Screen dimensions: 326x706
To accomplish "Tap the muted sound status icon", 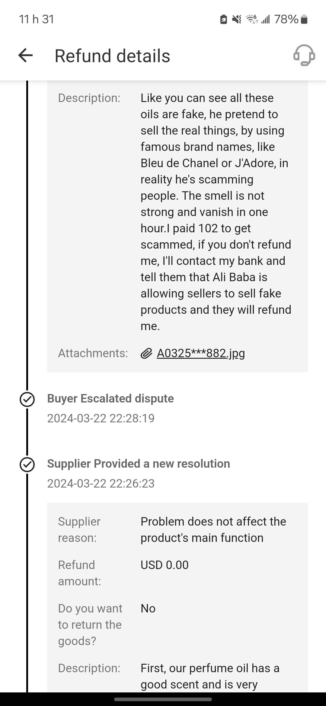I will coord(237,19).
